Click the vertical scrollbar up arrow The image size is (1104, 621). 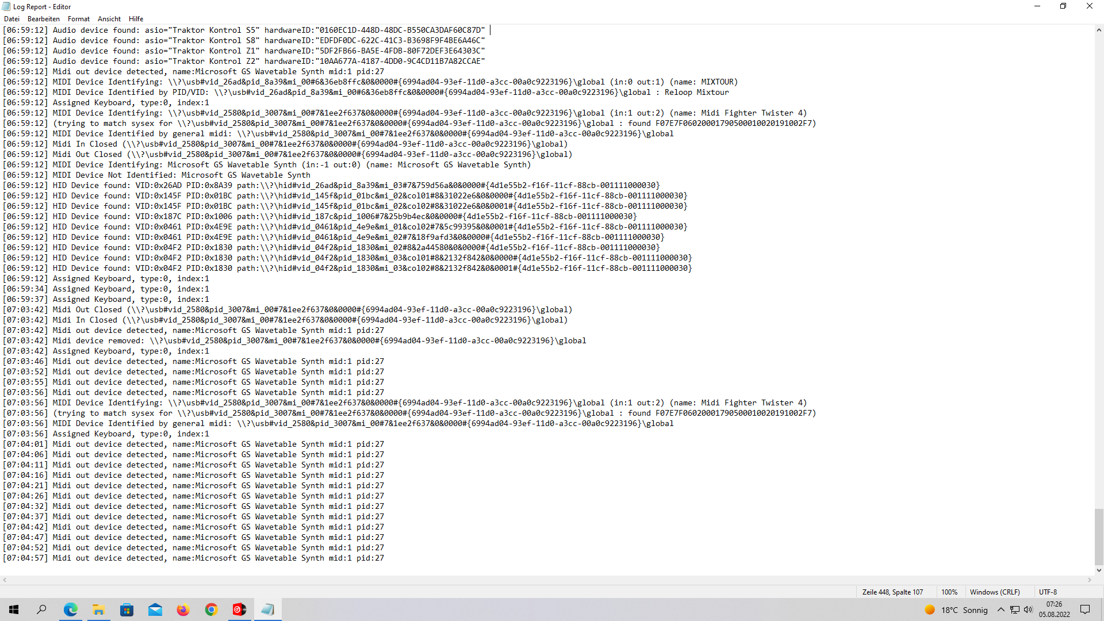[x=1099, y=30]
